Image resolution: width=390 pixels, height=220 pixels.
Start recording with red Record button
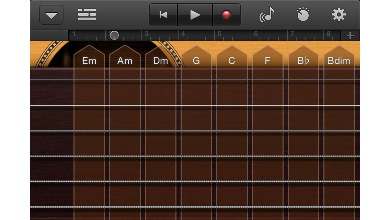226,15
